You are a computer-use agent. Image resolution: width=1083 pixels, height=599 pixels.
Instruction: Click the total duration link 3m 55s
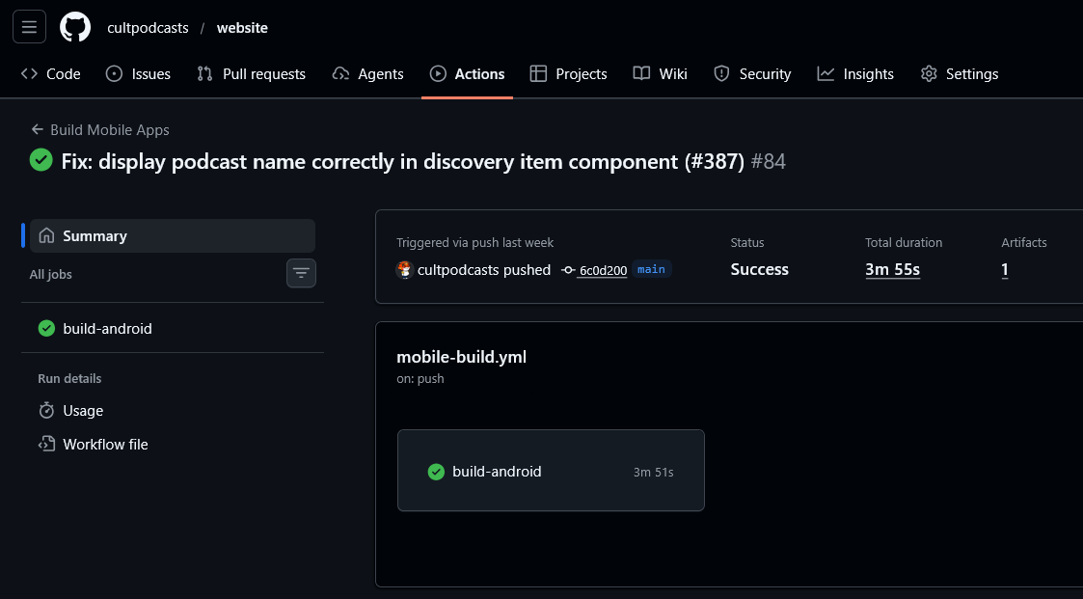(x=892, y=269)
